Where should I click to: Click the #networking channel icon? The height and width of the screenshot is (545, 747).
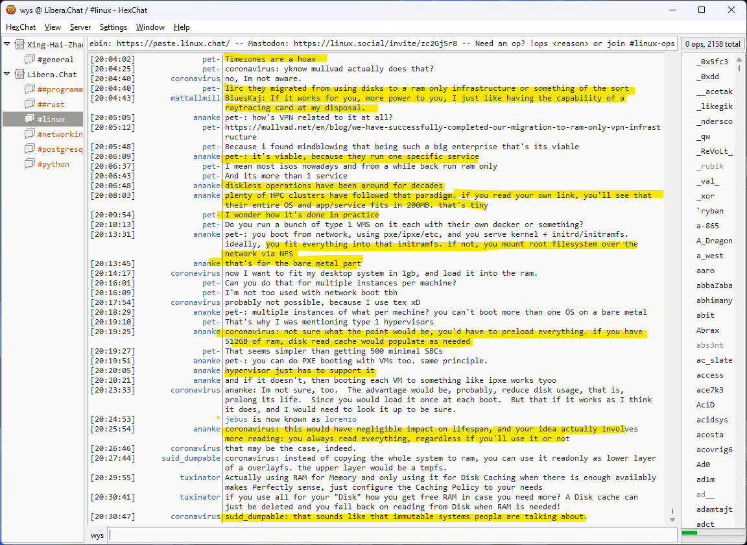coord(29,134)
